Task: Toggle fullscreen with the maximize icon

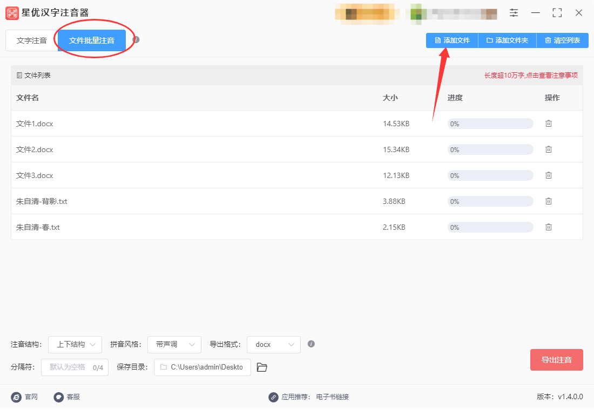Action: 557,13
